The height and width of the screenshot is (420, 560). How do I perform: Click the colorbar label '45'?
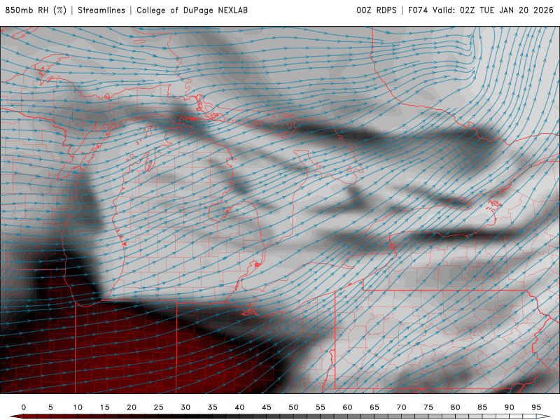pos(267,407)
